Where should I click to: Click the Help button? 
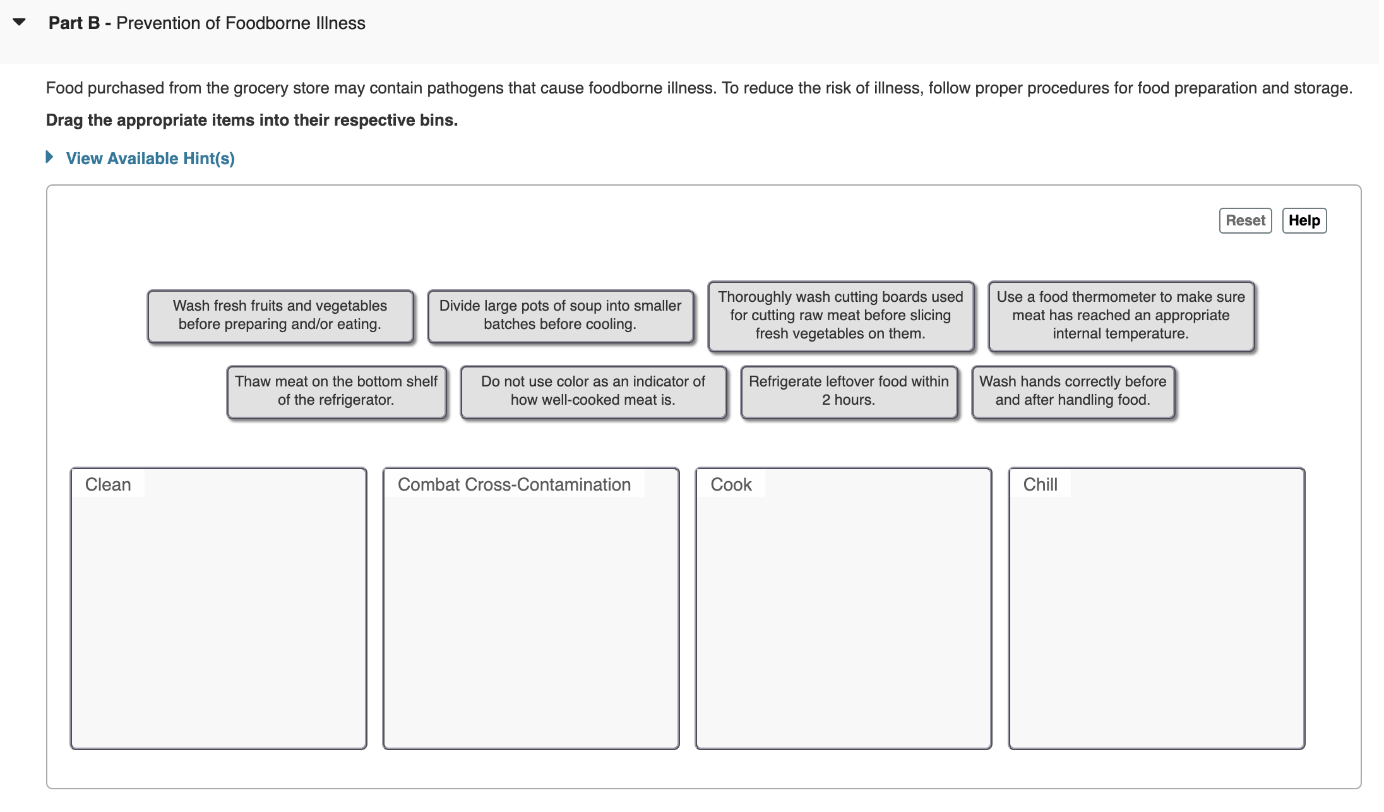point(1304,220)
